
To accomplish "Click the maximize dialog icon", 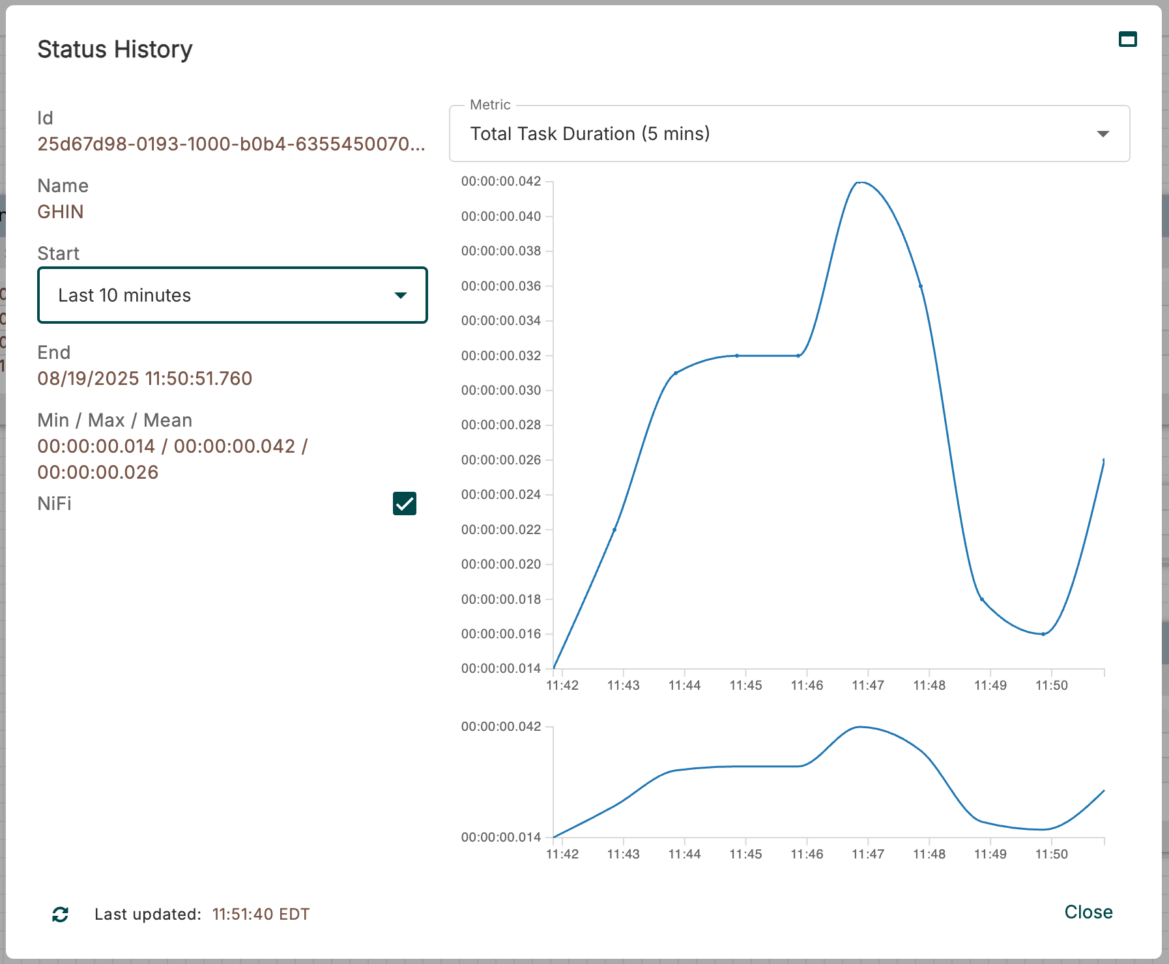I will click(x=1127, y=40).
